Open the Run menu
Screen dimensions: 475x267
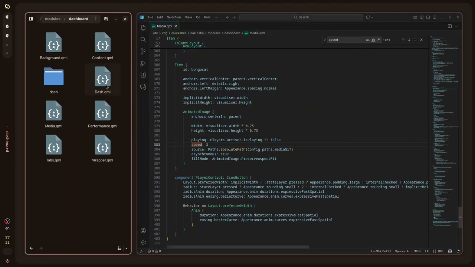tap(207, 17)
